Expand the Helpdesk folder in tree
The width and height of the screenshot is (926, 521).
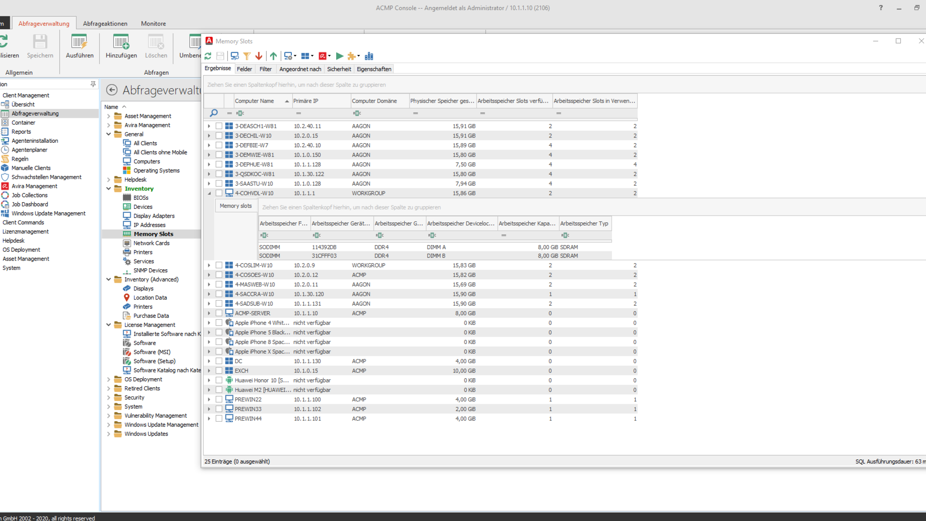click(109, 179)
